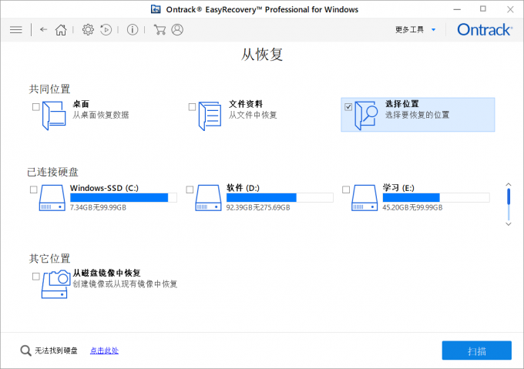Click the 7.34GB无99.99GB text
The image size is (524, 369).
(x=99, y=208)
